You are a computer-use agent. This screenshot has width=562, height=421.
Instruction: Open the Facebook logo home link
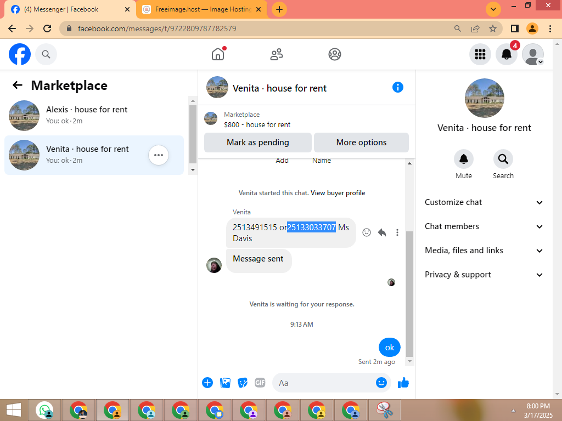click(x=20, y=54)
